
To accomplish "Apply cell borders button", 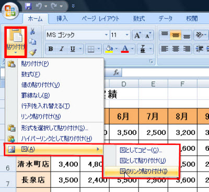I will click(91, 49).
